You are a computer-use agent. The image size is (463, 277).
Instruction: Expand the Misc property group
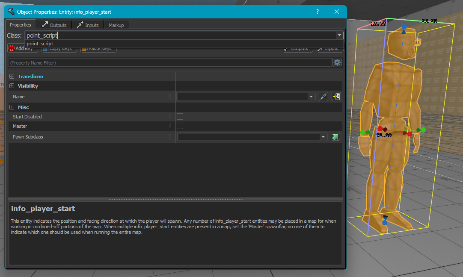tap(12, 107)
